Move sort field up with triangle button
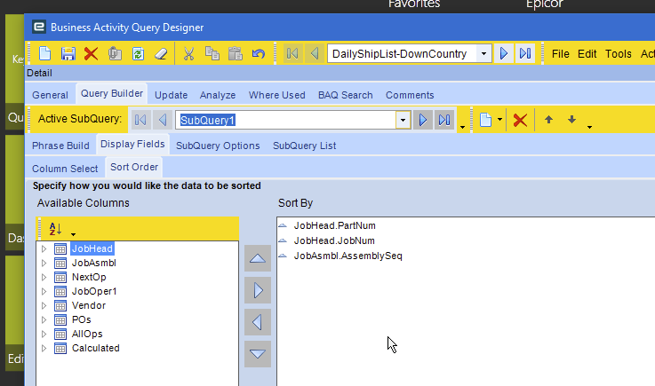The width and height of the screenshot is (655, 386). (x=258, y=258)
